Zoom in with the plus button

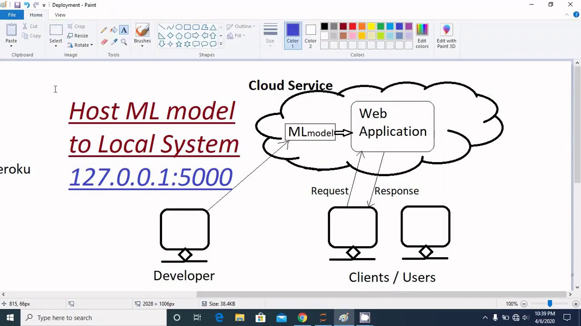[x=576, y=304]
